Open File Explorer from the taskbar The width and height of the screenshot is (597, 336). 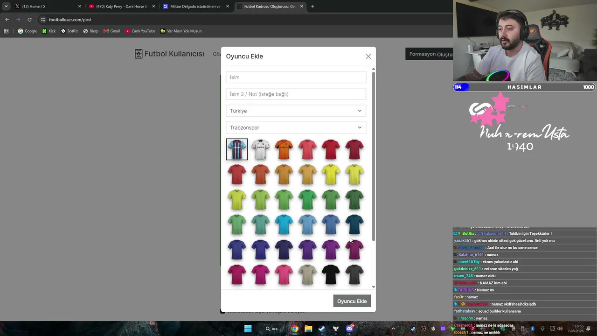tap(308, 329)
